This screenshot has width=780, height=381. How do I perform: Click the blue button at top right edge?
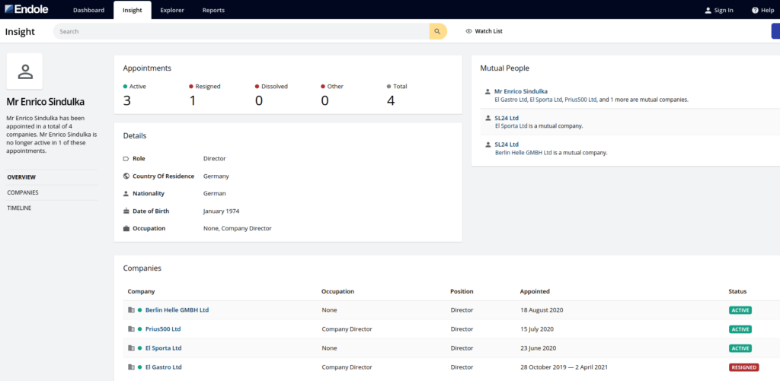click(x=775, y=30)
